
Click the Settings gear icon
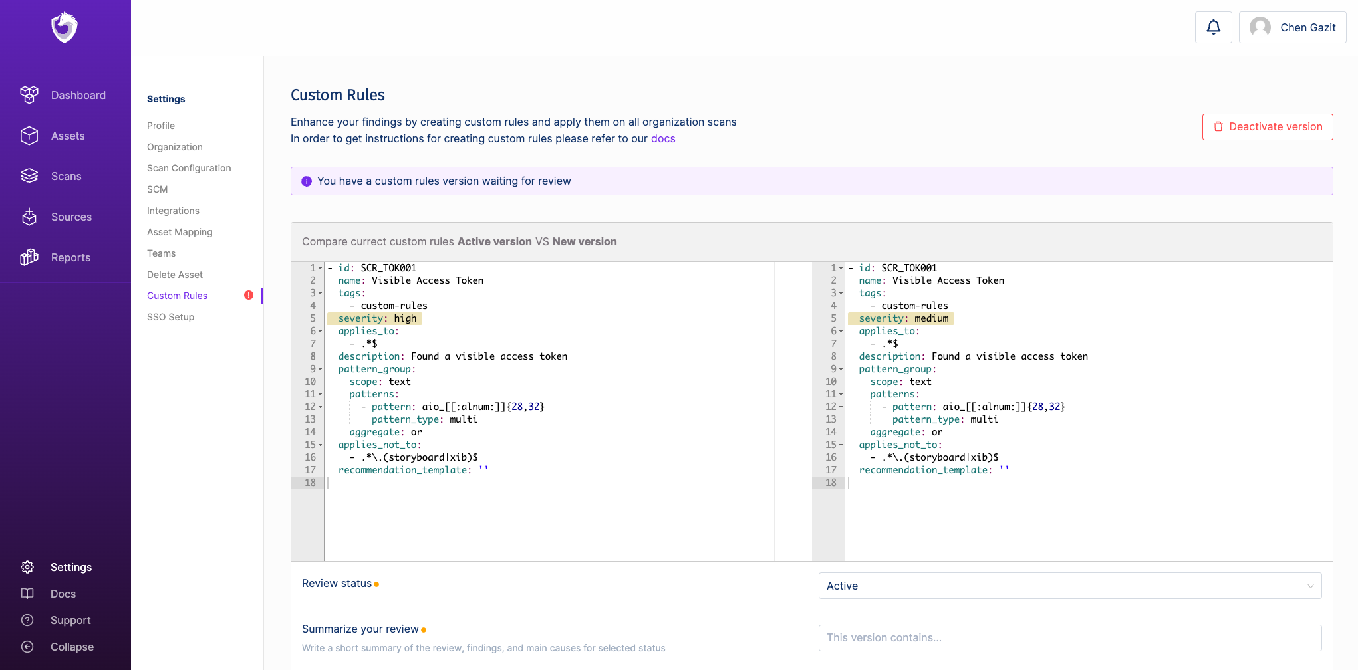[27, 567]
